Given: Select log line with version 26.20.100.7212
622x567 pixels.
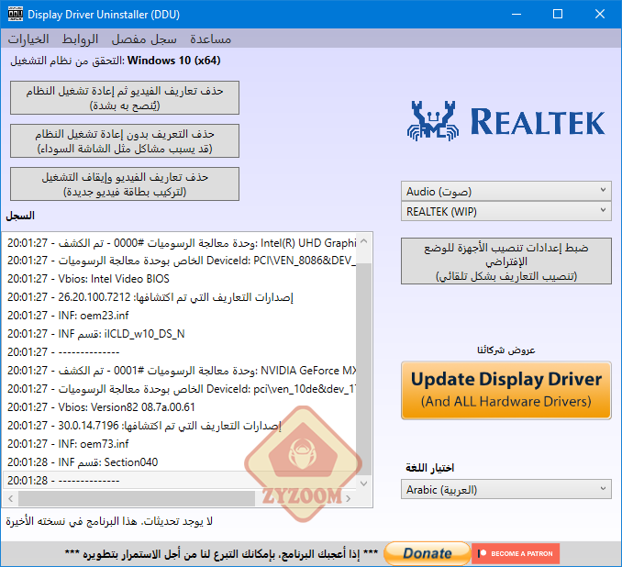Looking at the screenshot, I should (179, 296).
